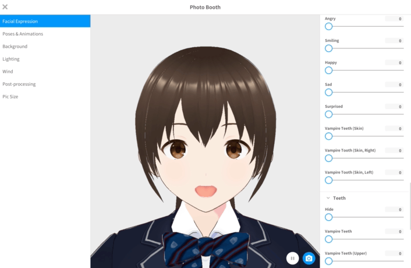Image resolution: width=411 pixels, height=268 pixels.
Task: Click the Vampire Teeth slider handle under Teeth
Action: [x=328, y=239]
